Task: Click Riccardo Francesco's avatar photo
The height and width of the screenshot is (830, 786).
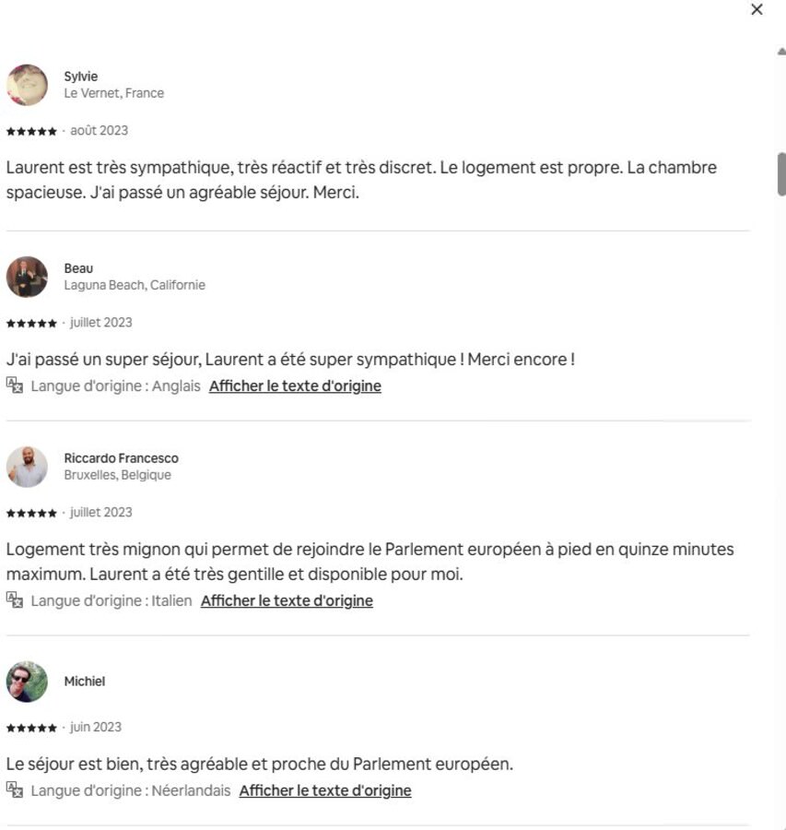Action: point(27,467)
